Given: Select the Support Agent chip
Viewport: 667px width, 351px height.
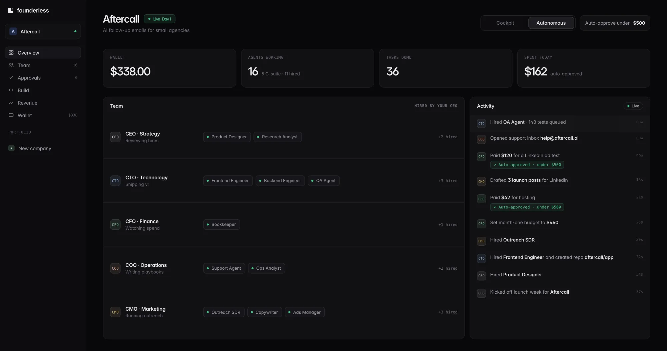Looking at the screenshot, I should point(224,268).
